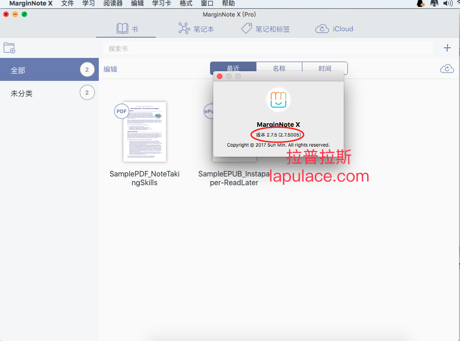The width and height of the screenshot is (460, 341).
Task: Open the 笔记和标签 notes and tags tab
Action: click(266, 29)
